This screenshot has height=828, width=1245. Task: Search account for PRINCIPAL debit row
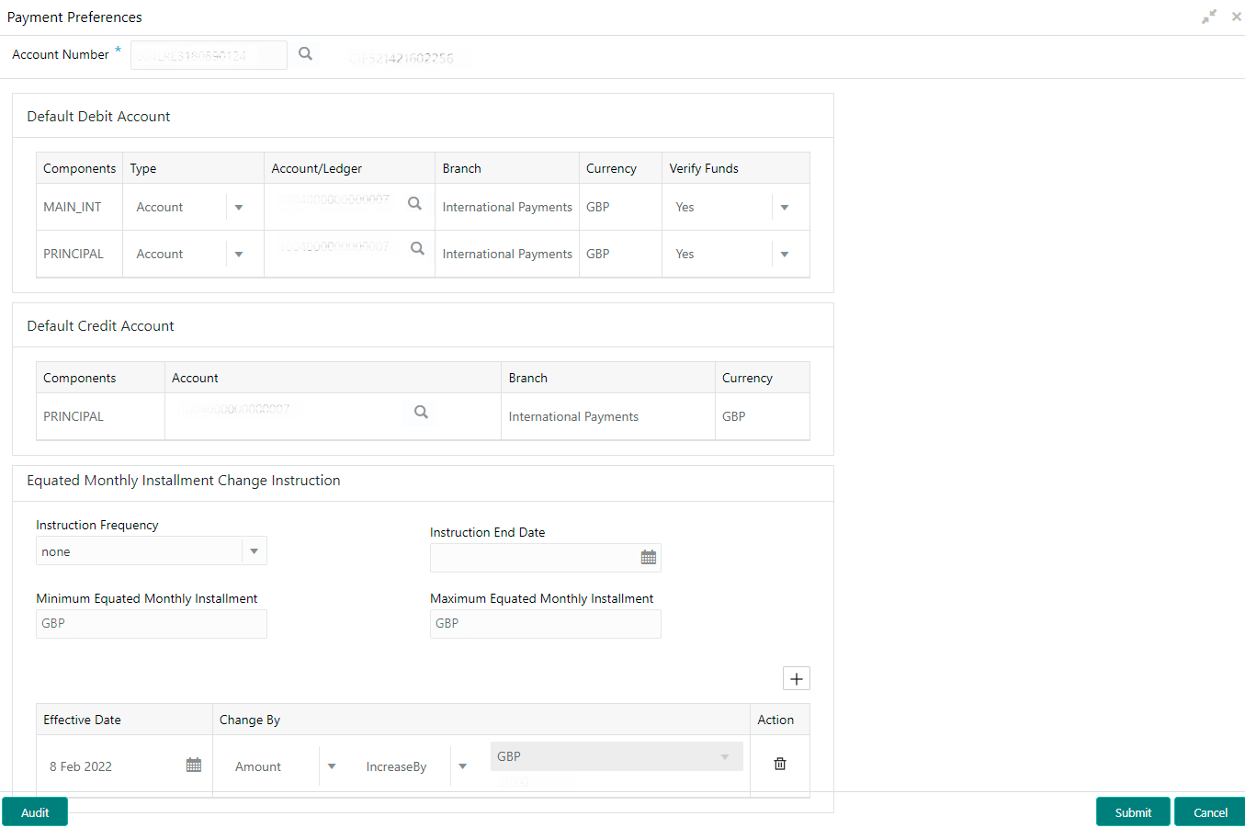click(417, 248)
